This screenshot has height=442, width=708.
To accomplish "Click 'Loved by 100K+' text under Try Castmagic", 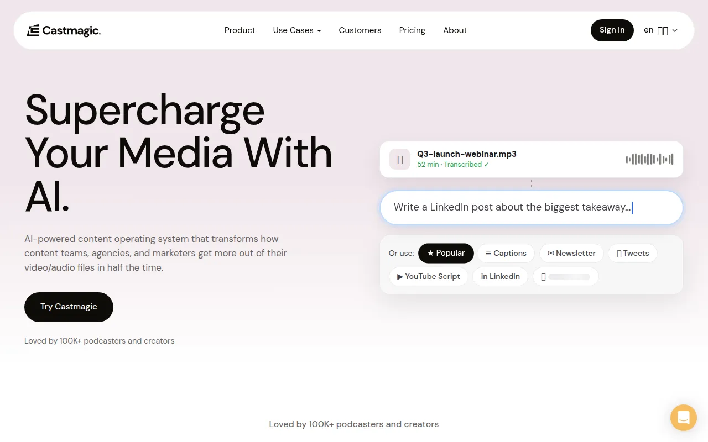I will (x=100, y=341).
